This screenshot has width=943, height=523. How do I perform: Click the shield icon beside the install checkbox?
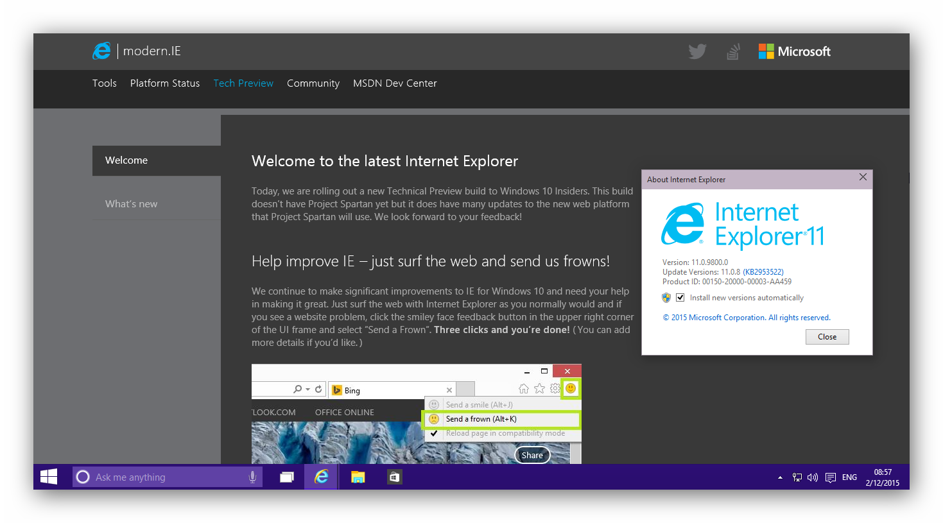tap(666, 298)
